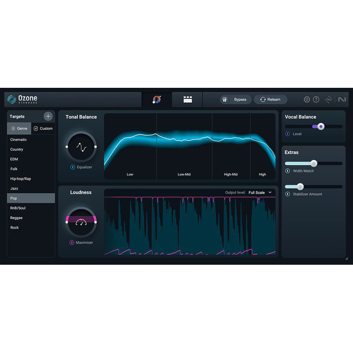Click the Genre tab list icon
Image resolution: width=353 pixels, height=353 pixels.
pyautogui.click(x=13, y=128)
